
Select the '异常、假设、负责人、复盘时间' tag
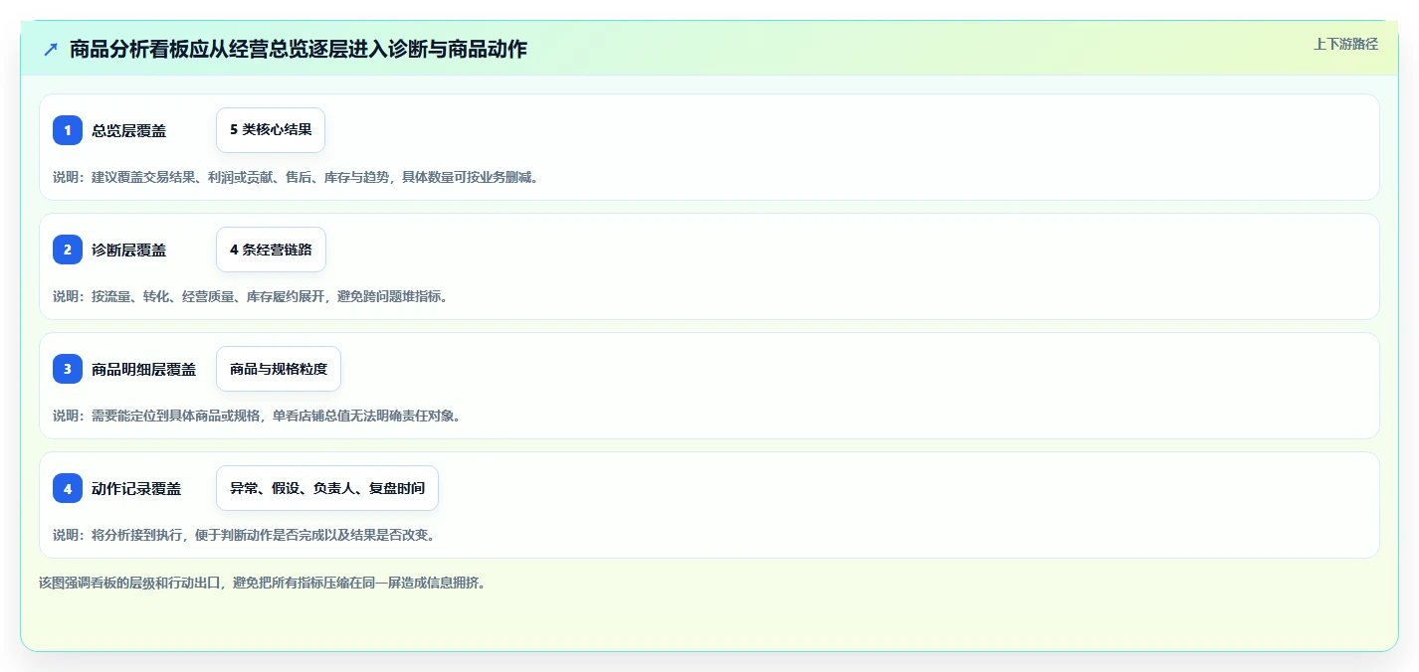[327, 488]
